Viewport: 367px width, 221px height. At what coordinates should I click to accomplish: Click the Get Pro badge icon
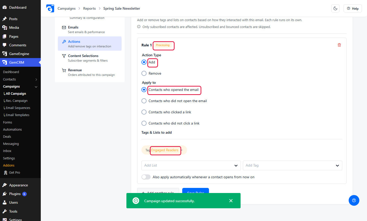6,172
